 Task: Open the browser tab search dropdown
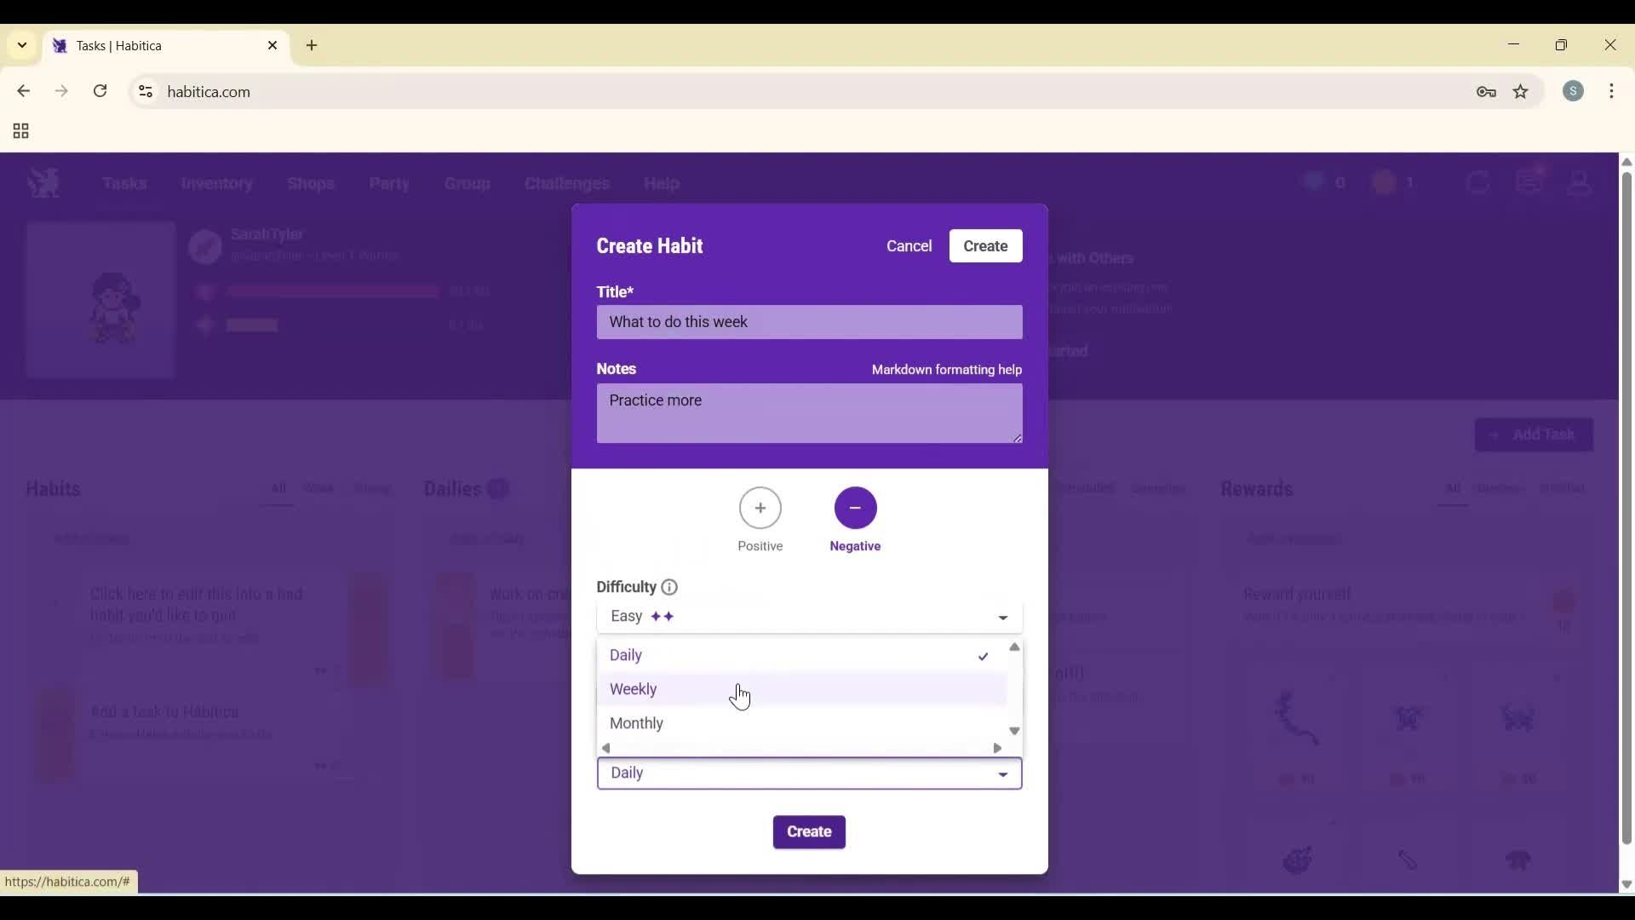21,45
